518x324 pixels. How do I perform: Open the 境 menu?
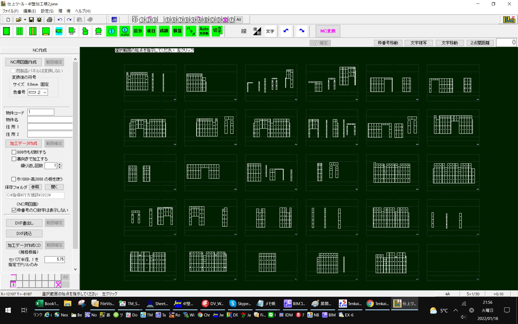click(x=69, y=11)
